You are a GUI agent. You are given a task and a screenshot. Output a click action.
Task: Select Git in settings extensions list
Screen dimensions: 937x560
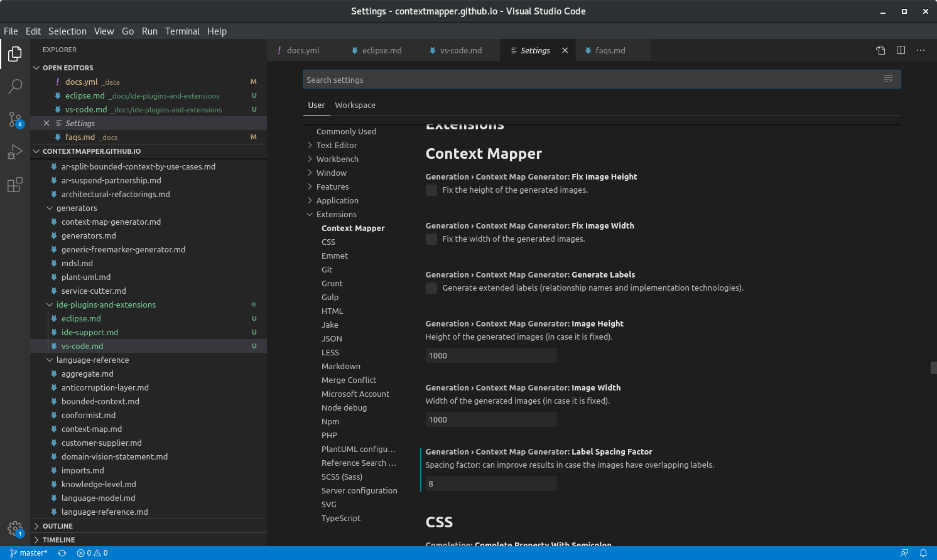[327, 269]
